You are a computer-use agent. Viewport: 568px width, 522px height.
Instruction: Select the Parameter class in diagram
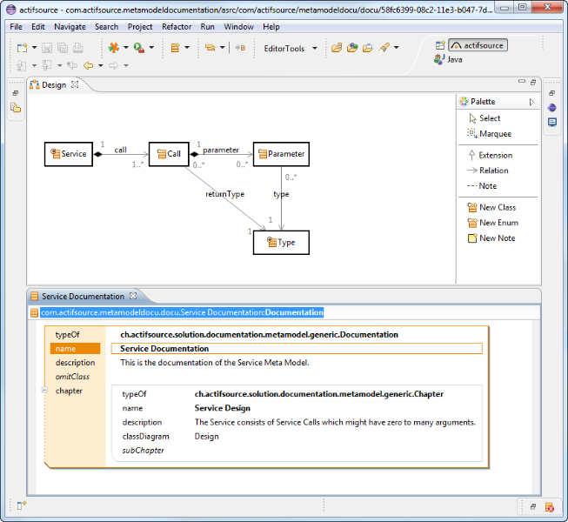coord(281,154)
